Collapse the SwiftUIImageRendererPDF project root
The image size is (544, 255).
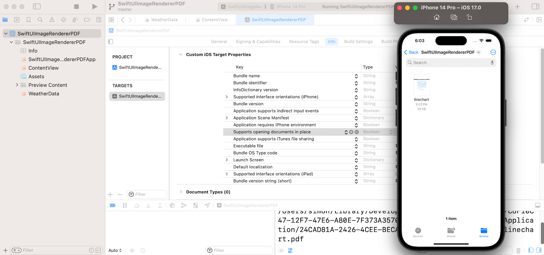6,34
